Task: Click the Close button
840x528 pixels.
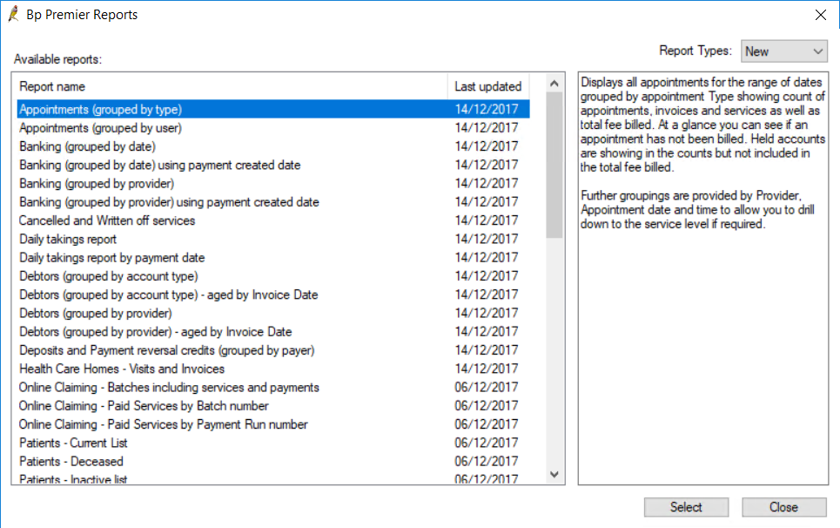Action: pos(783,507)
